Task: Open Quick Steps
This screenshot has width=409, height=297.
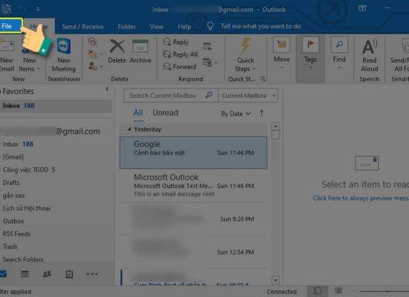Action: point(245,55)
